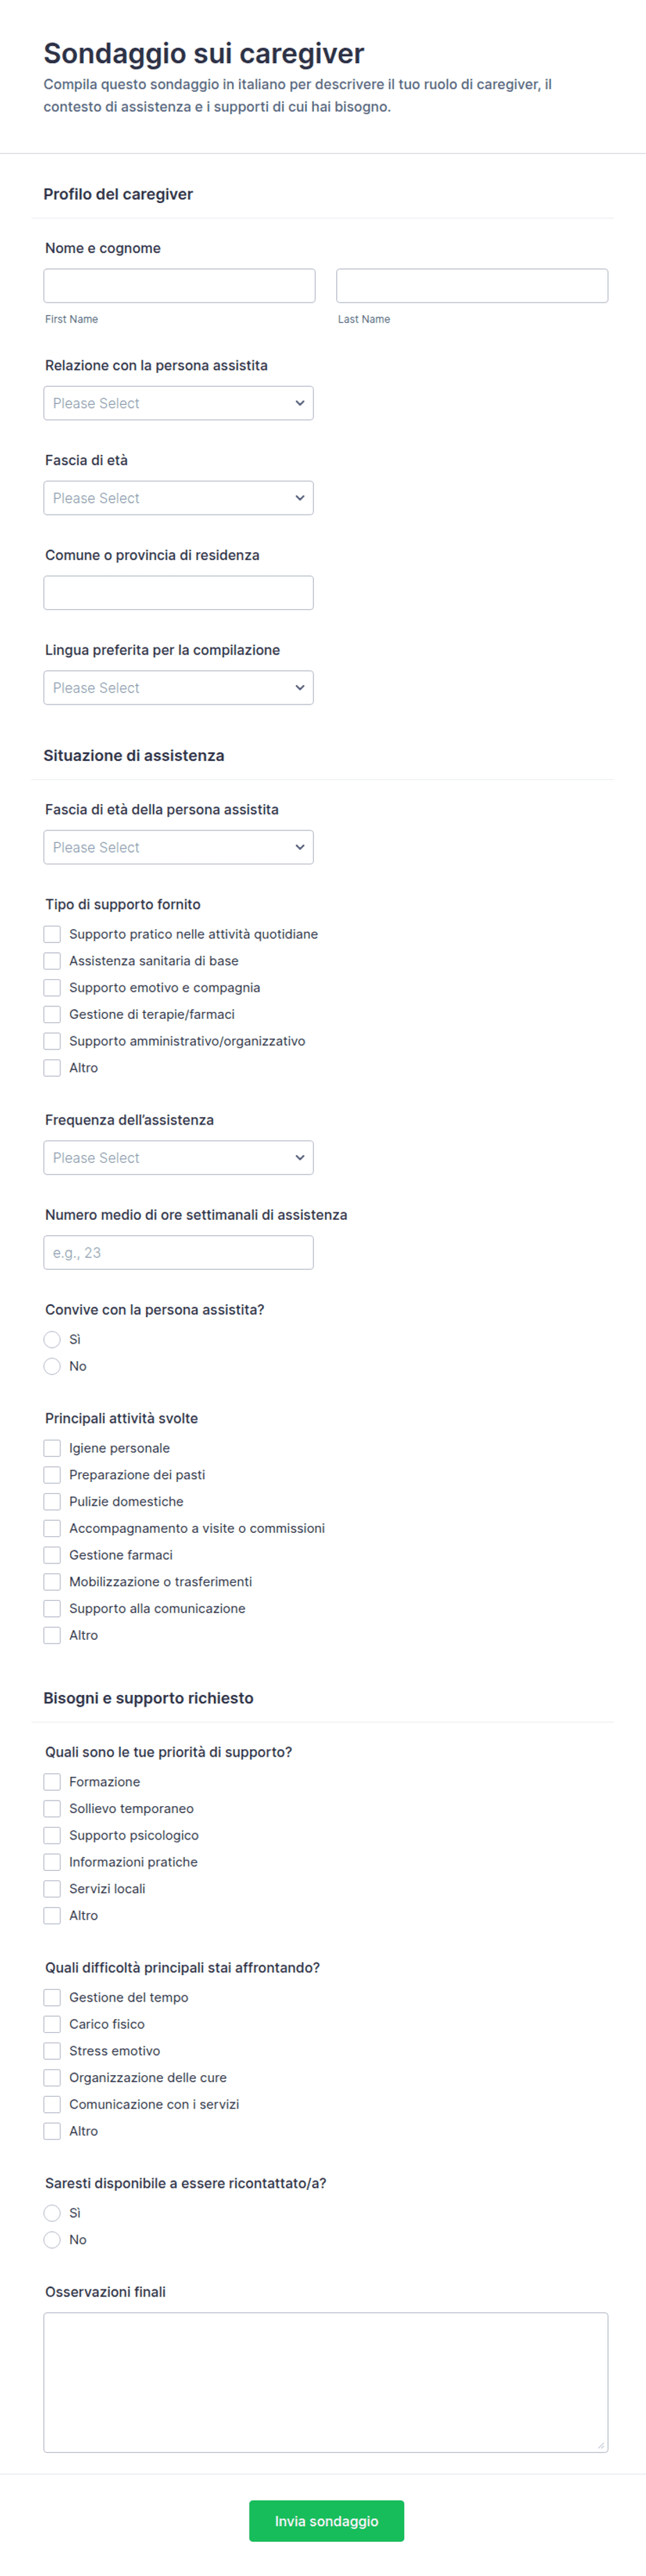Grab the Osservazioni finali textarea resize handle
The width and height of the screenshot is (646, 2576).
point(600,2445)
